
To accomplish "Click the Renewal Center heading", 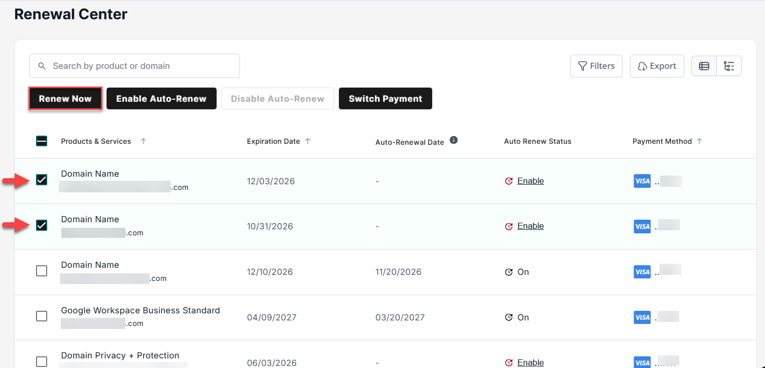I will (71, 14).
